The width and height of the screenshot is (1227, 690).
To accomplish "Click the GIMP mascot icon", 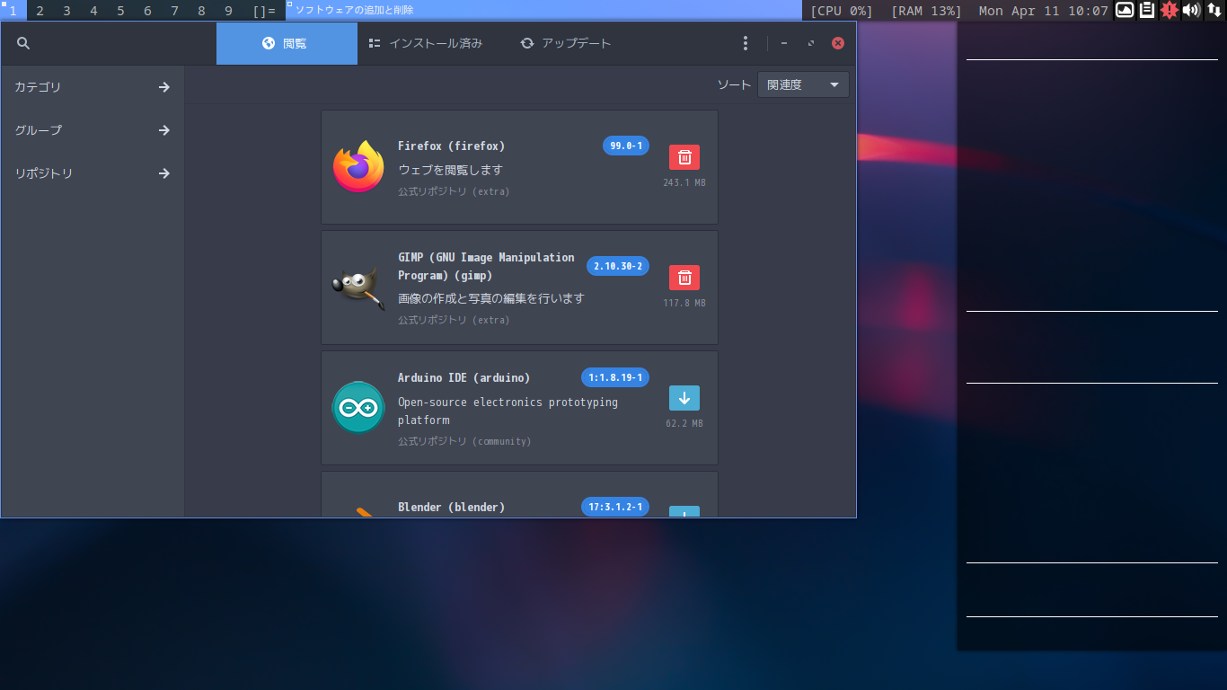I will coord(358,287).
